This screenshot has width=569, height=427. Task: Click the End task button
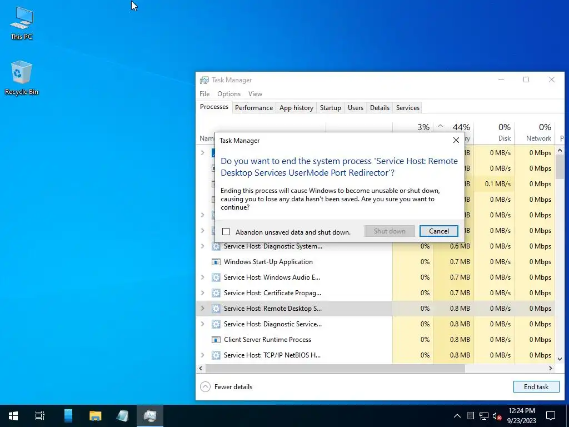536,387
